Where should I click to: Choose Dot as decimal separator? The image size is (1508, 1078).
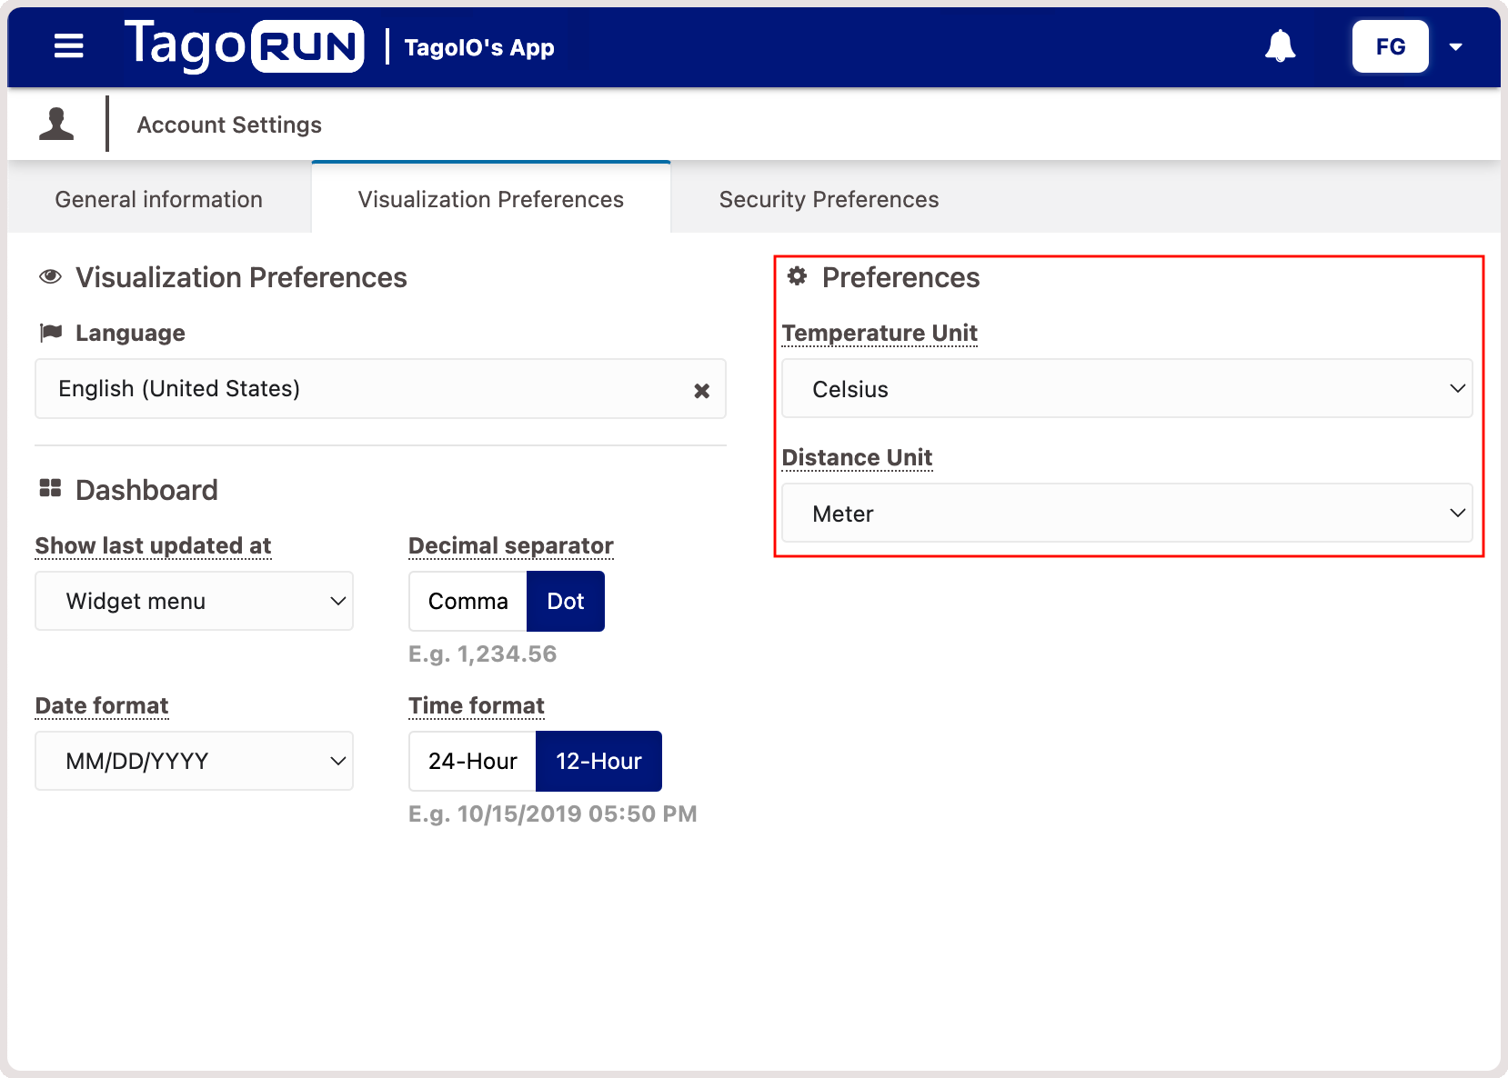pos(565,601)
